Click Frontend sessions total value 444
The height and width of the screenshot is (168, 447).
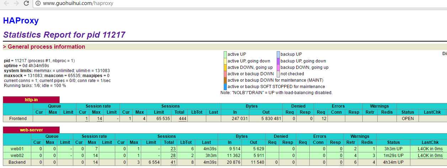[183, 119]
